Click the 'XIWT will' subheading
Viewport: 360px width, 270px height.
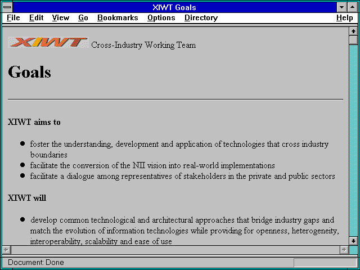(27, 198)
